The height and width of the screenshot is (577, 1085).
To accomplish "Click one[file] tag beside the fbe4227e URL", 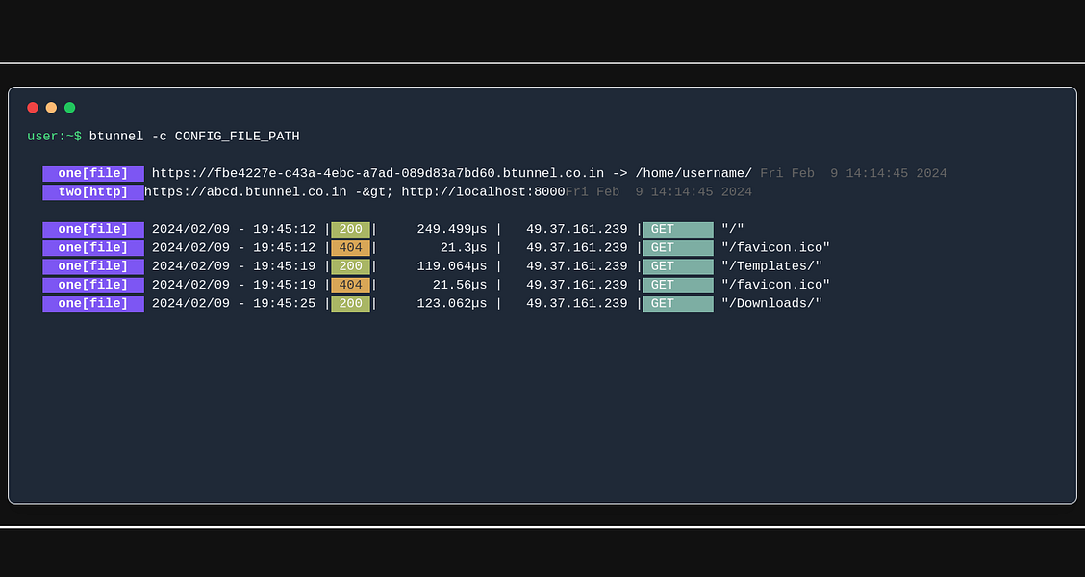I will pyautogui.click(x=93, y=174).
